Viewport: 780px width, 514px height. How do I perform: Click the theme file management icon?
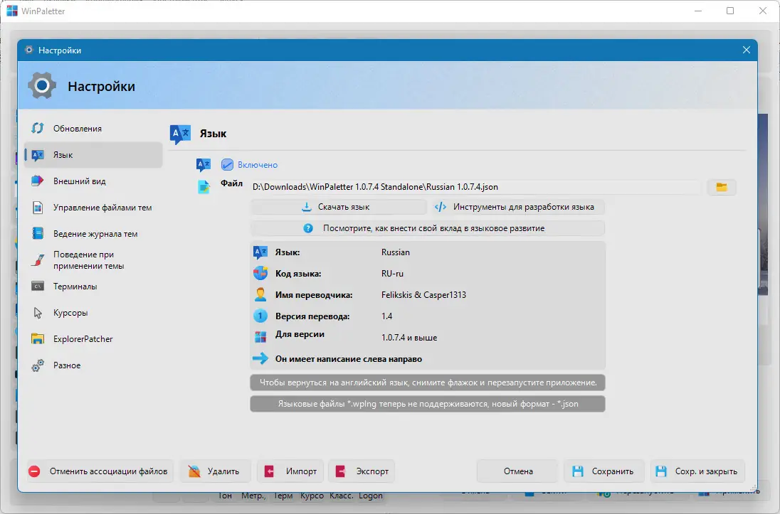tap(38, 208)
